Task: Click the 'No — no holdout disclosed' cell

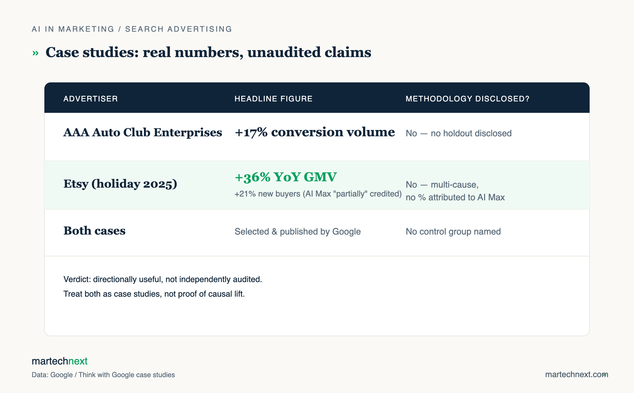Action: coord(459,133)
